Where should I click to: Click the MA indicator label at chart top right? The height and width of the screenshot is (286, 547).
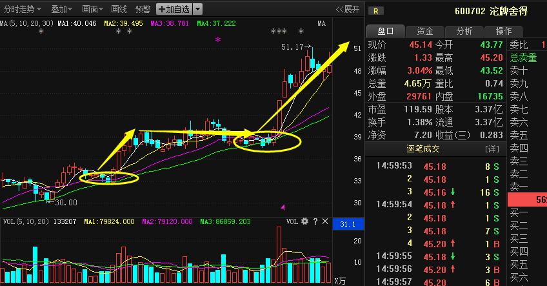pos(322,23)
